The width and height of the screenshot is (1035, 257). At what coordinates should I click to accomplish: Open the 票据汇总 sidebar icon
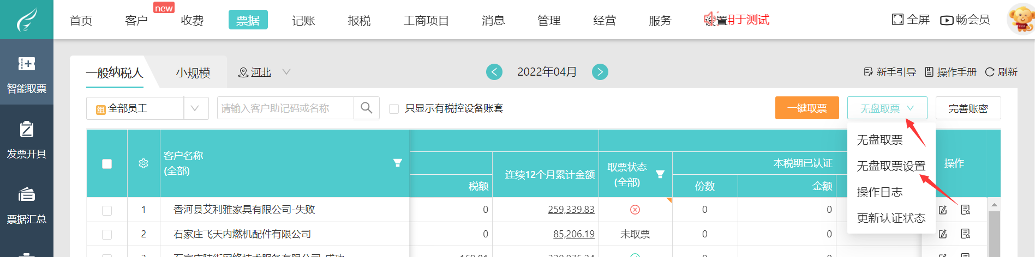[x=26, y=204]
